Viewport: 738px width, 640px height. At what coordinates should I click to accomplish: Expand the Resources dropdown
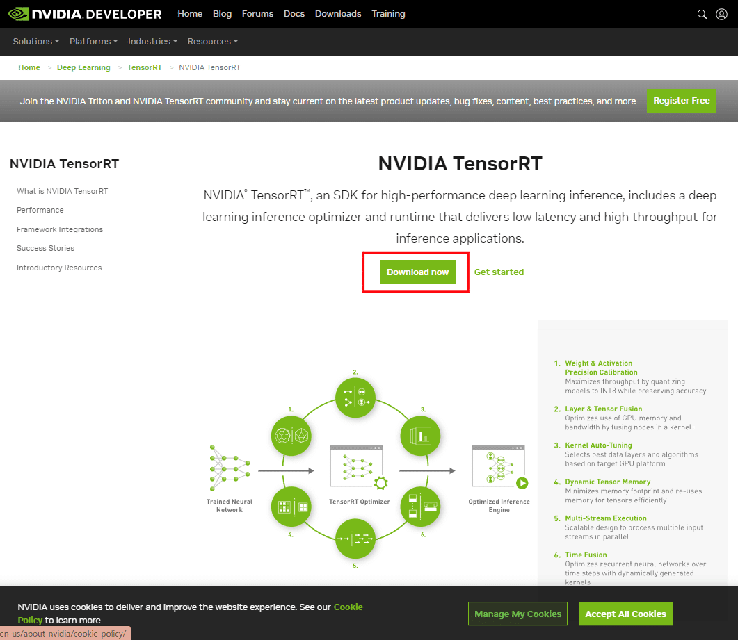pos(212,42)
